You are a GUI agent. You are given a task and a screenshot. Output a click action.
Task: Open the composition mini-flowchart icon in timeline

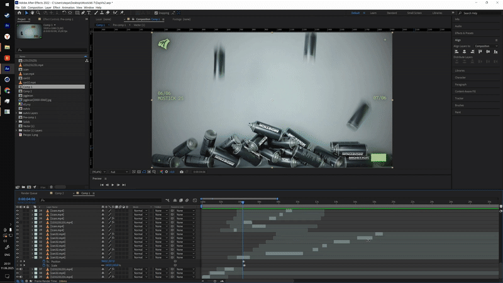167,201
